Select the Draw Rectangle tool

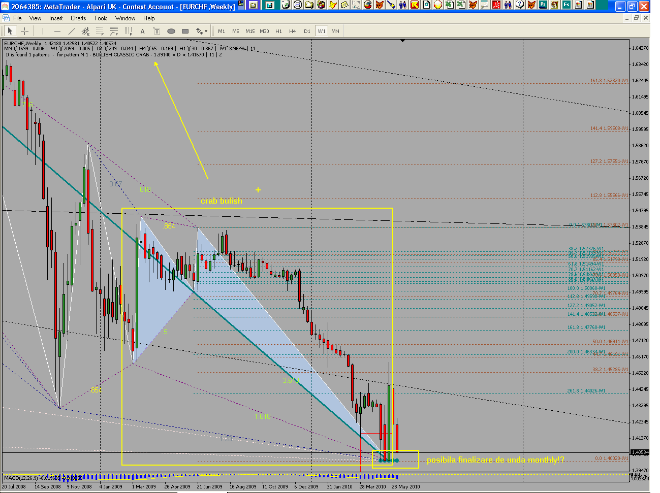point(185,31)
